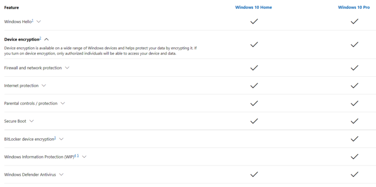This screenshot has height=187, width=376.
Task: Expand BitLocker device encryption details
Action: 61,139
